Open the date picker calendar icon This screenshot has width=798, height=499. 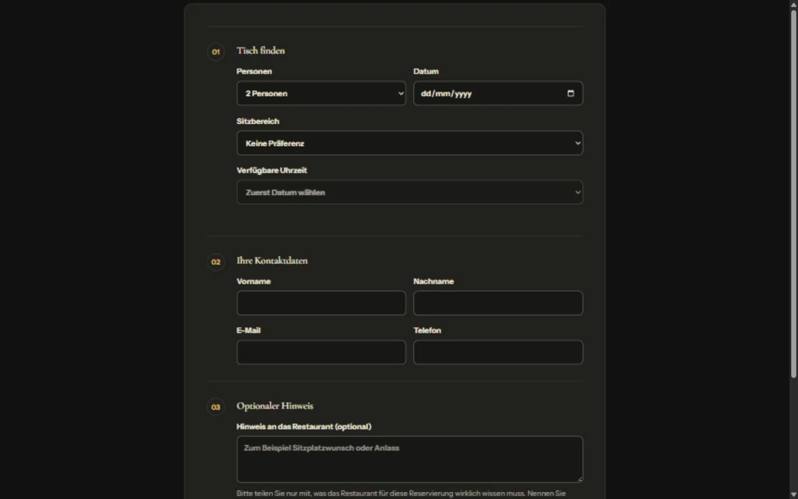pos(571,94)
